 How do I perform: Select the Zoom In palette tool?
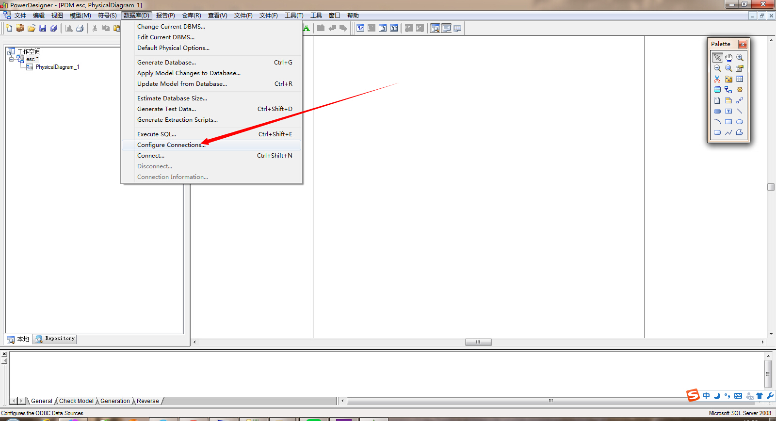tap(740, 57)
